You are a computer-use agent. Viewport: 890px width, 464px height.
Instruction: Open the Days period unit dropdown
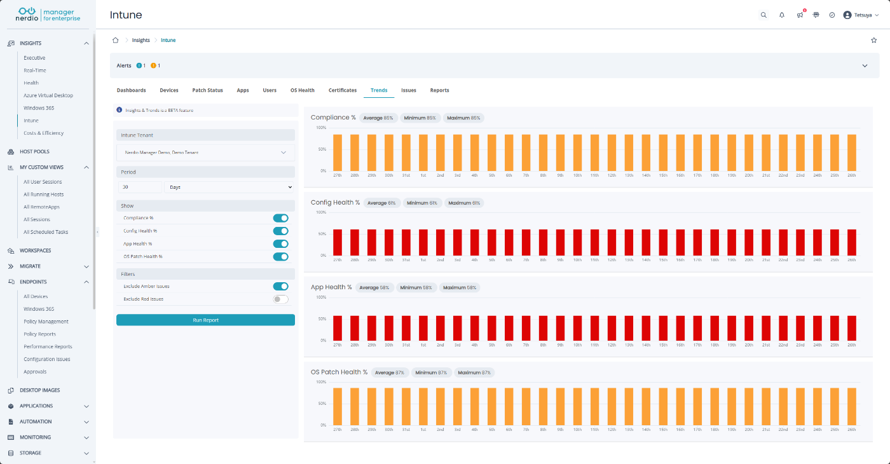229,187
